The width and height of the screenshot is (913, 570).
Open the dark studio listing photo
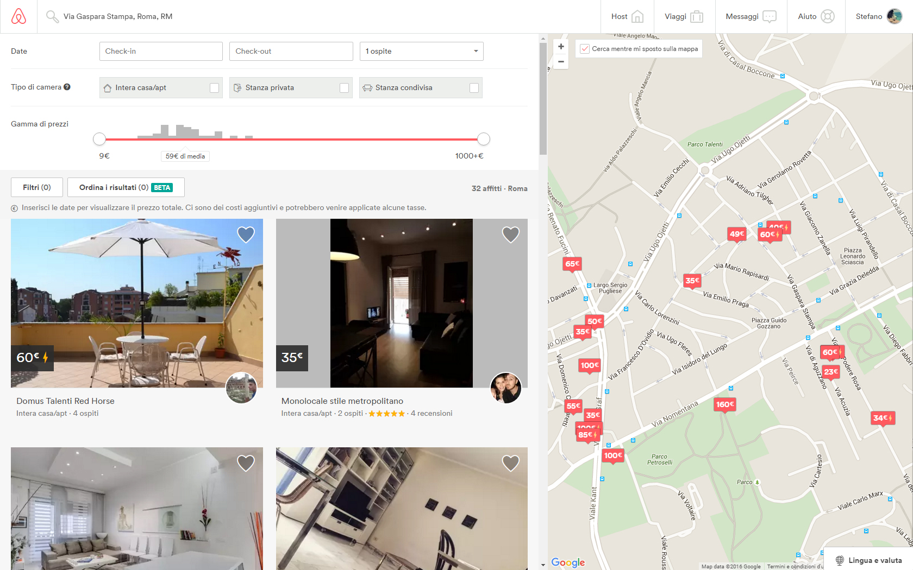[402, 303]
